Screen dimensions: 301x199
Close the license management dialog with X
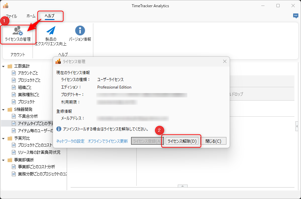point(225,61)
